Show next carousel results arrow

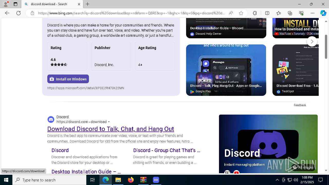click(x=312, y=41)
